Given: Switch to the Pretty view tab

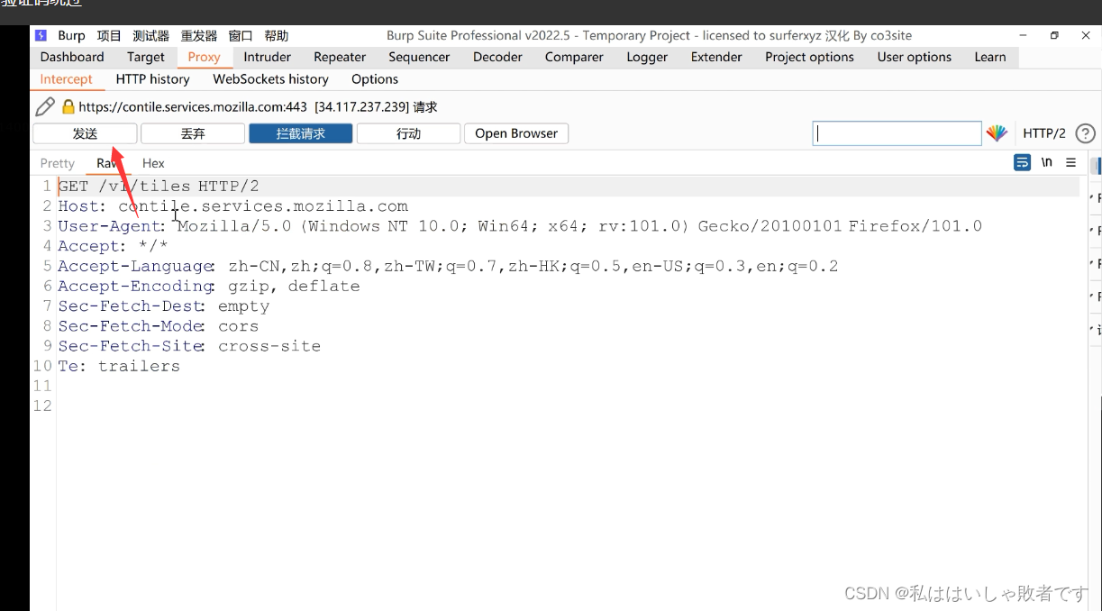Looking at the screenshot, I should (x=58, y=163).
